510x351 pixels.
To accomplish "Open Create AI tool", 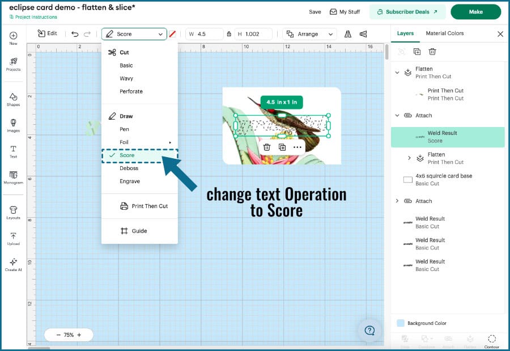I will pyautogui.click(x=14, y=265).
